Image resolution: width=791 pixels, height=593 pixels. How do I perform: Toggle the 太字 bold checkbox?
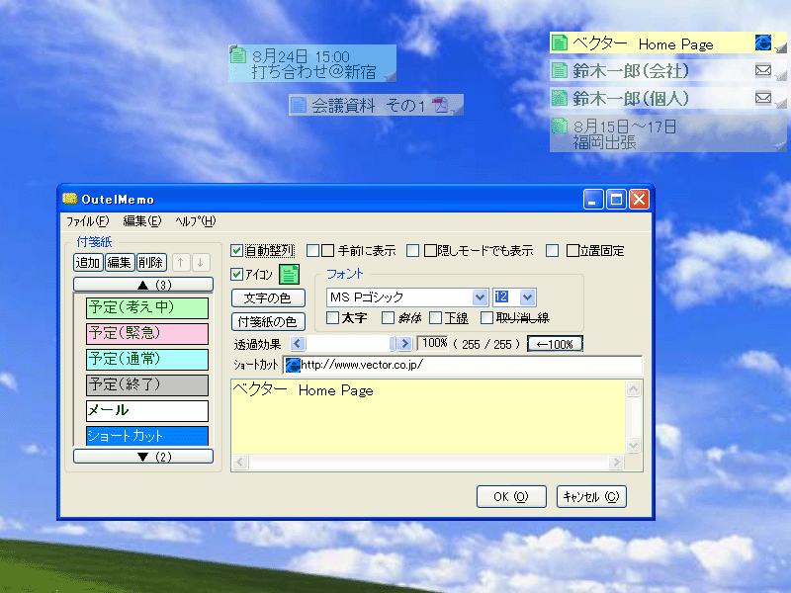tap(332, 317)
